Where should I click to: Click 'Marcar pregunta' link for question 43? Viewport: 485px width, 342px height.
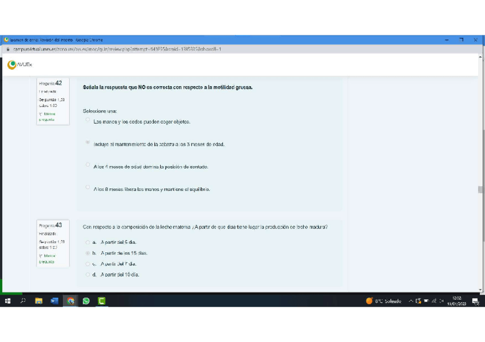click(x=47, y=259)
